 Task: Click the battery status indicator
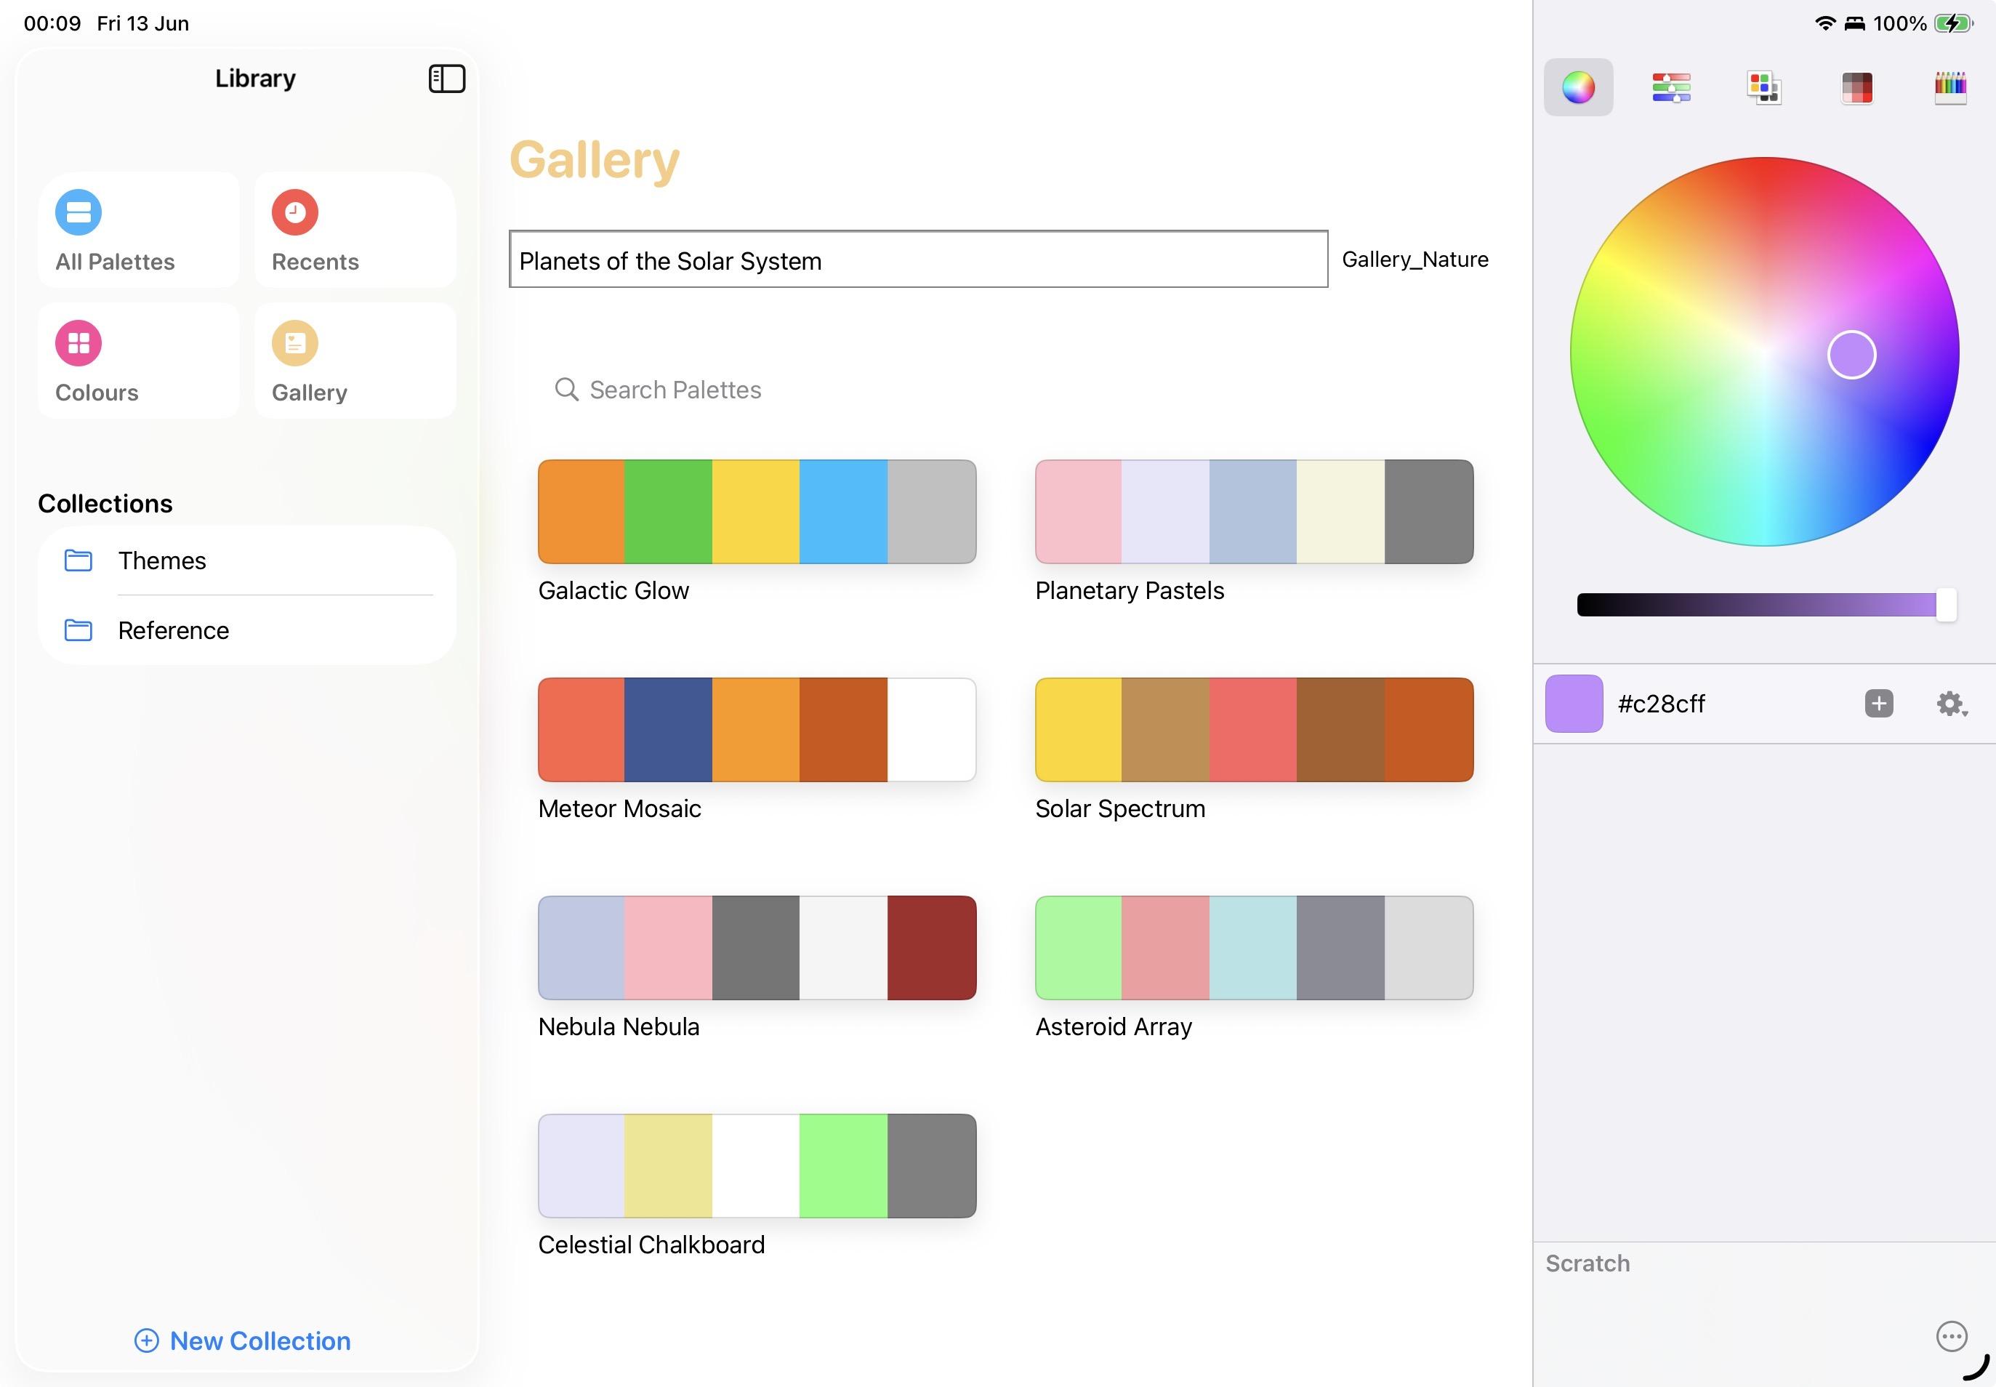click(x=1953, y=23)
